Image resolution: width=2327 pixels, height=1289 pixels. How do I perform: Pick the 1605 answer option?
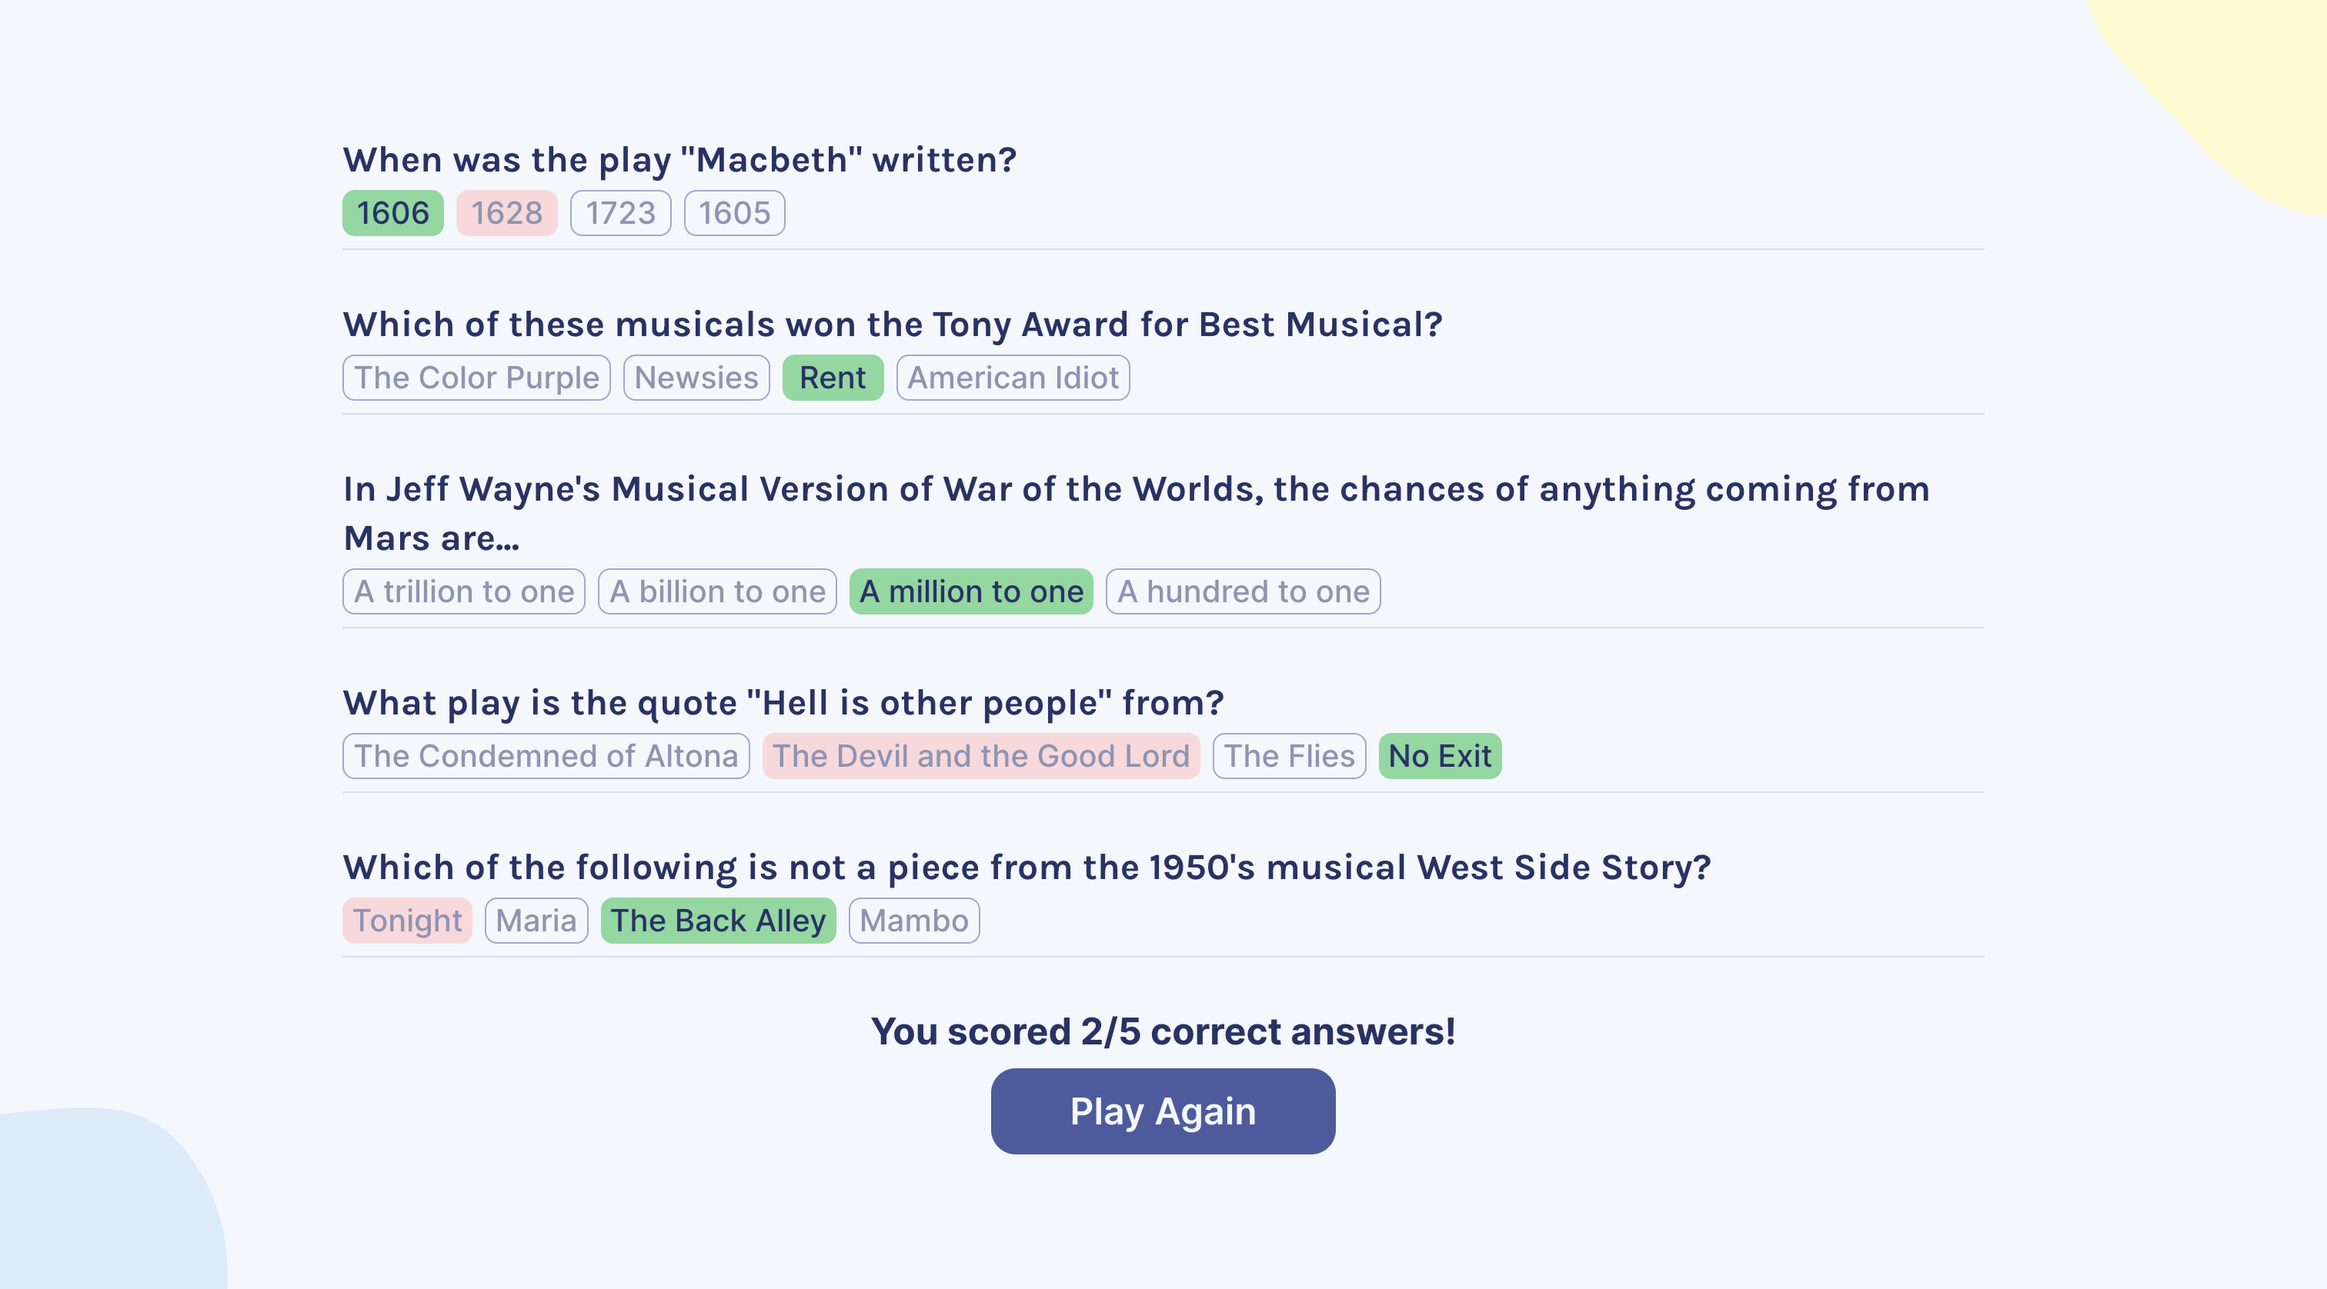tap(734, 213)
